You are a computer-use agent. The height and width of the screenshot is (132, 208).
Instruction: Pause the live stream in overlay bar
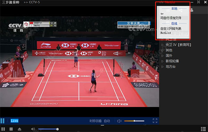(2, 121)
